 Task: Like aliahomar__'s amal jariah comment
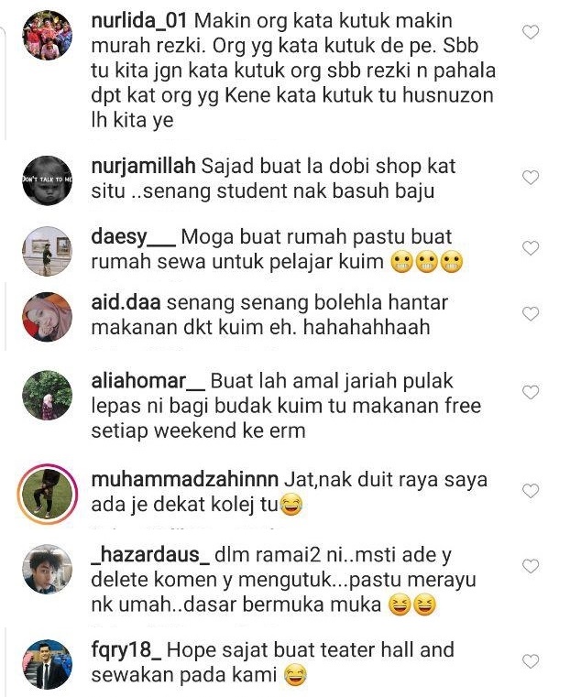(x=531, y=393)
